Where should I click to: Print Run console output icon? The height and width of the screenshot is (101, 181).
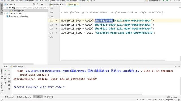tap(9, 85)
